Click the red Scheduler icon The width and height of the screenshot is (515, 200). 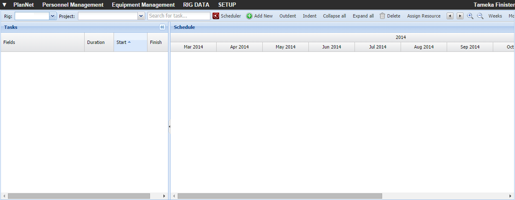tap(216, 16)
